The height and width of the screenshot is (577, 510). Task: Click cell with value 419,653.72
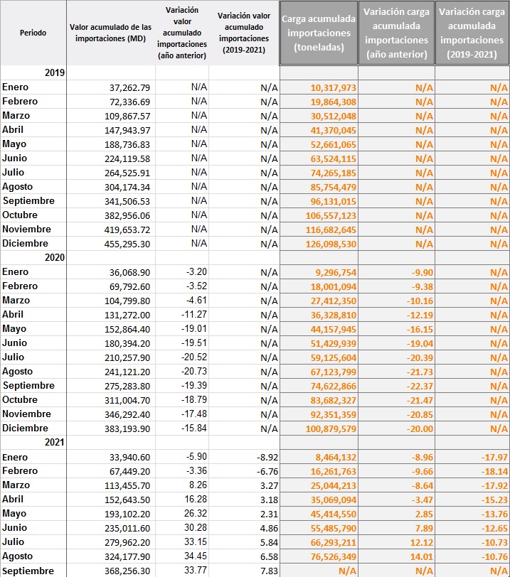pos(111,230)
